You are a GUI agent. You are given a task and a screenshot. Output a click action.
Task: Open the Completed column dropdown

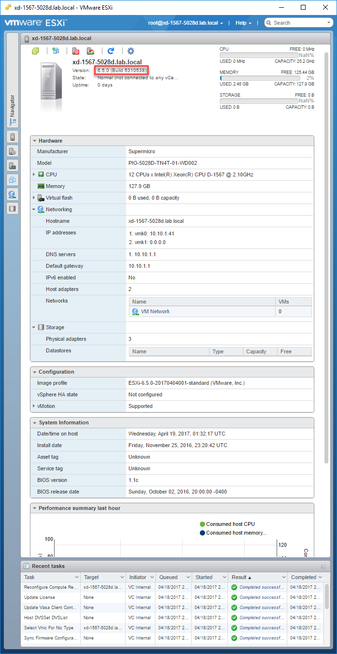[x=320, y=577]
